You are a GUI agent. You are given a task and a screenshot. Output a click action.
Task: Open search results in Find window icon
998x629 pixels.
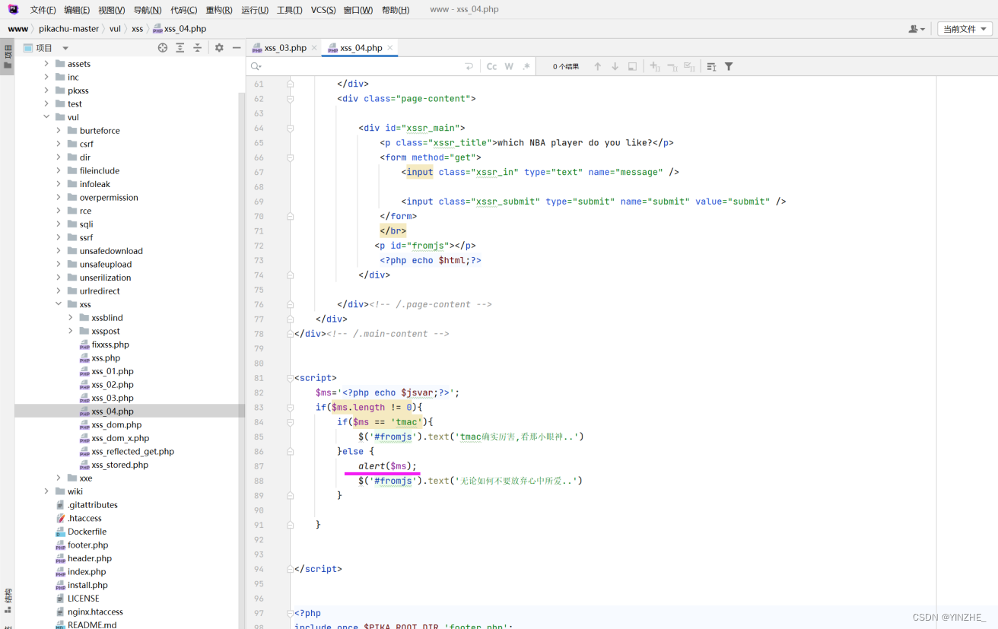click(x=632, y=67)
